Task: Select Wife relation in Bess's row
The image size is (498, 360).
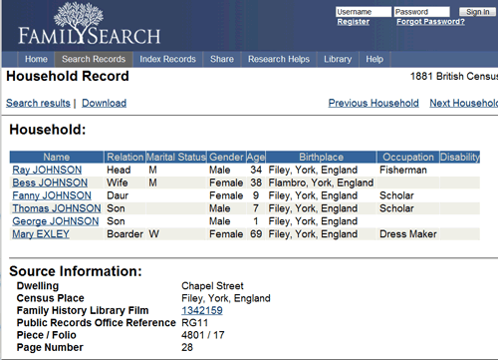Action: [118, 182]
